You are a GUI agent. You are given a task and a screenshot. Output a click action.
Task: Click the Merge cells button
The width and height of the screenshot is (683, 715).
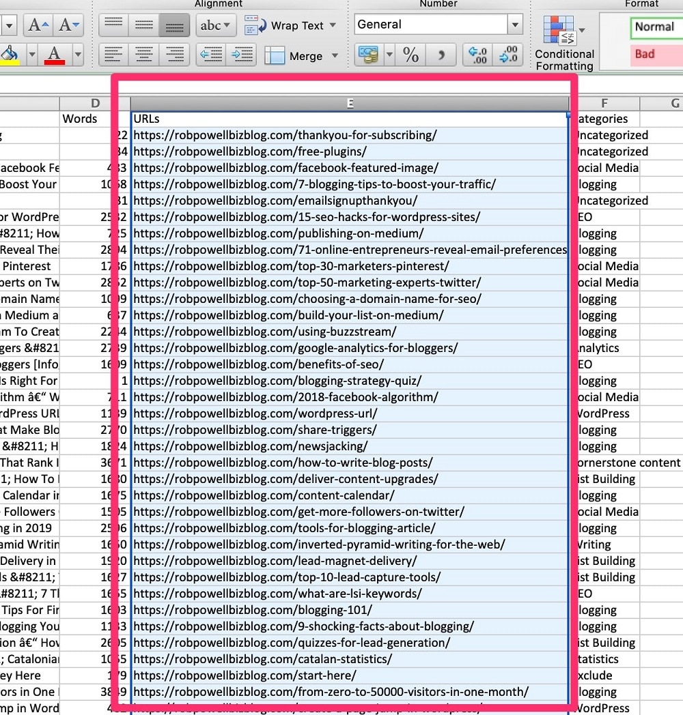(x=294, y=56)
